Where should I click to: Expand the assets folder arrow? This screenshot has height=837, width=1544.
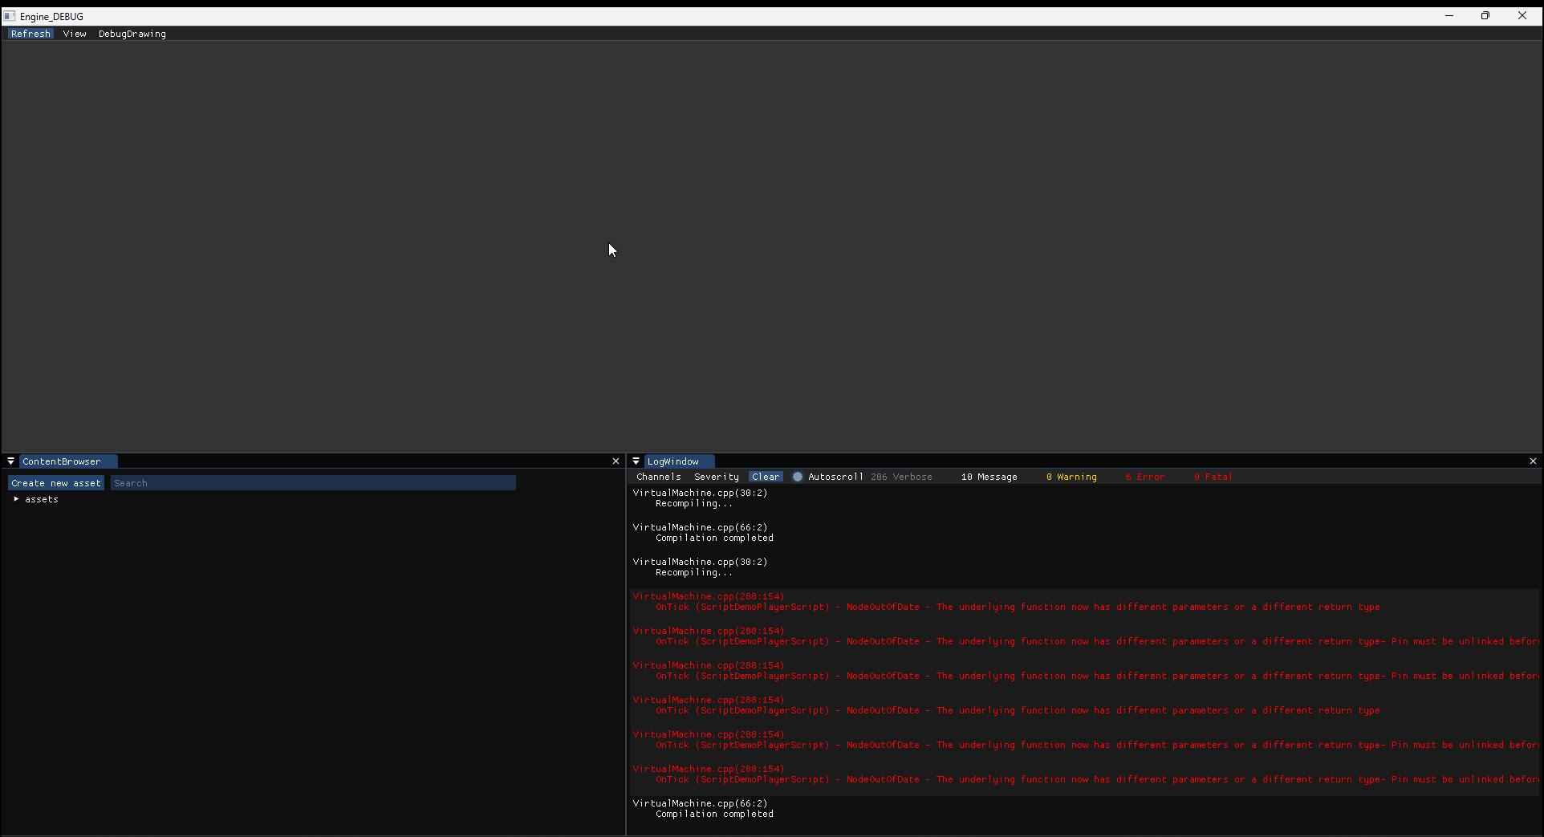point(16,499)
